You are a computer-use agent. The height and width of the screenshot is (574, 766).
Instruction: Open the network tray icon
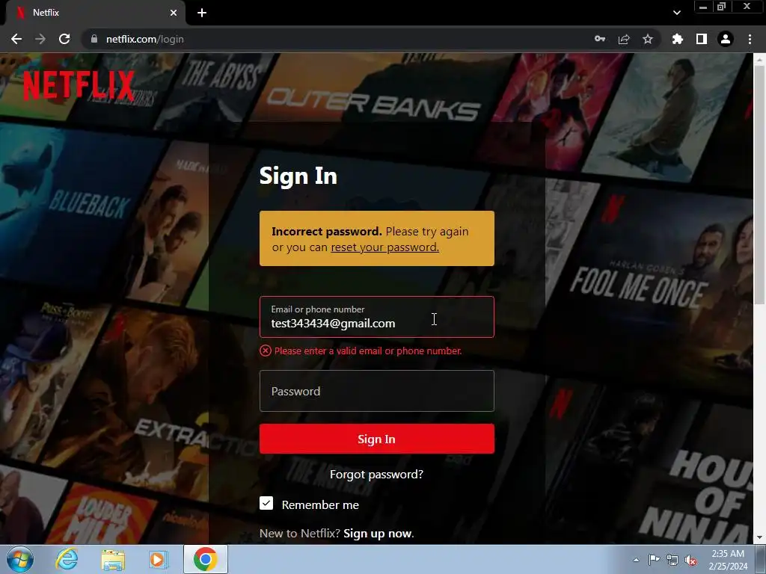coord(672,560)
